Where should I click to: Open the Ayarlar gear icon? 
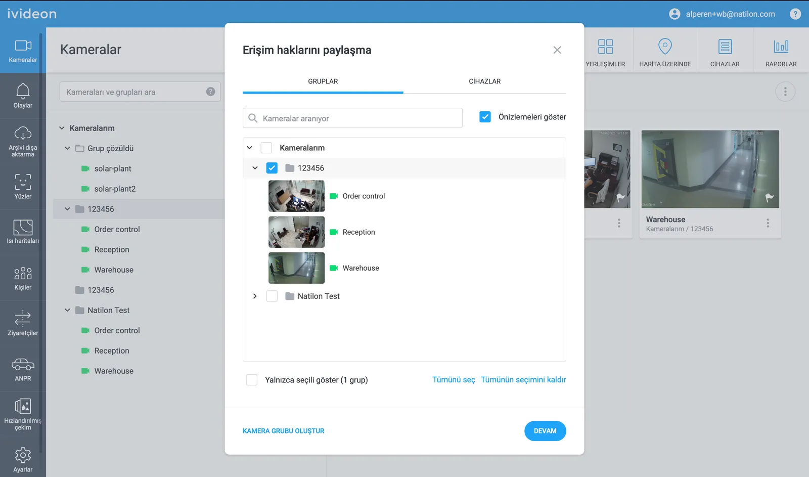23,455
